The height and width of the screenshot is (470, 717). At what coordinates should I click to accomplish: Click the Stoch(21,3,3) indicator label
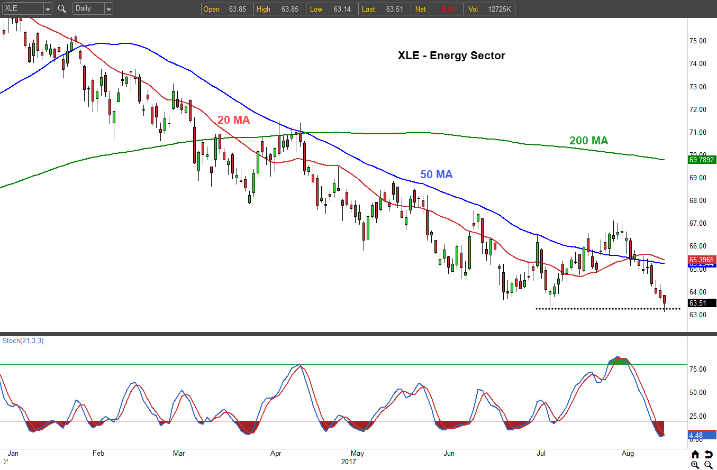click(x=23, y=340)
